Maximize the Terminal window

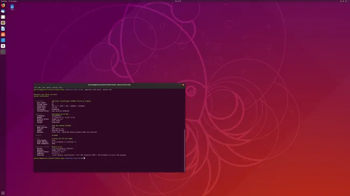tap(180, 85)
